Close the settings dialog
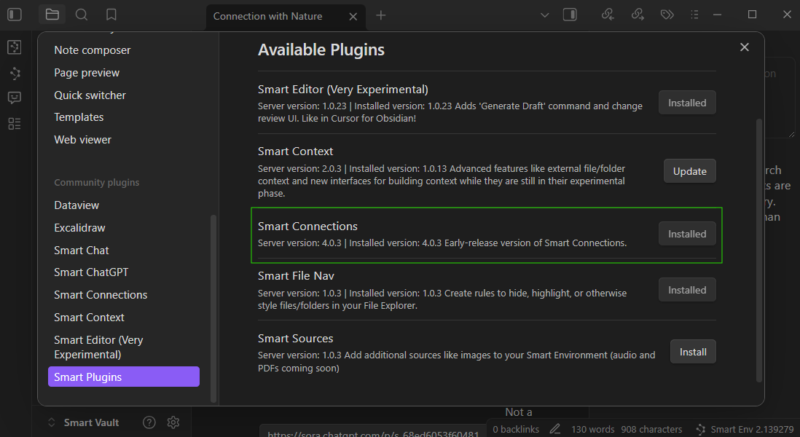This screenshot has width=800, height=437. (x=744, y=47)
